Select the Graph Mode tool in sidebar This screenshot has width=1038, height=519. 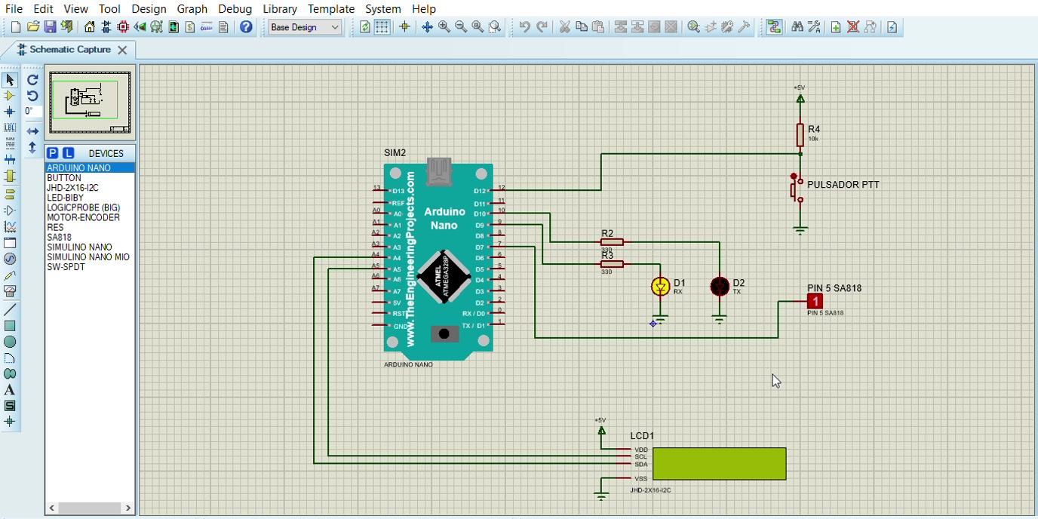[10, 226]
